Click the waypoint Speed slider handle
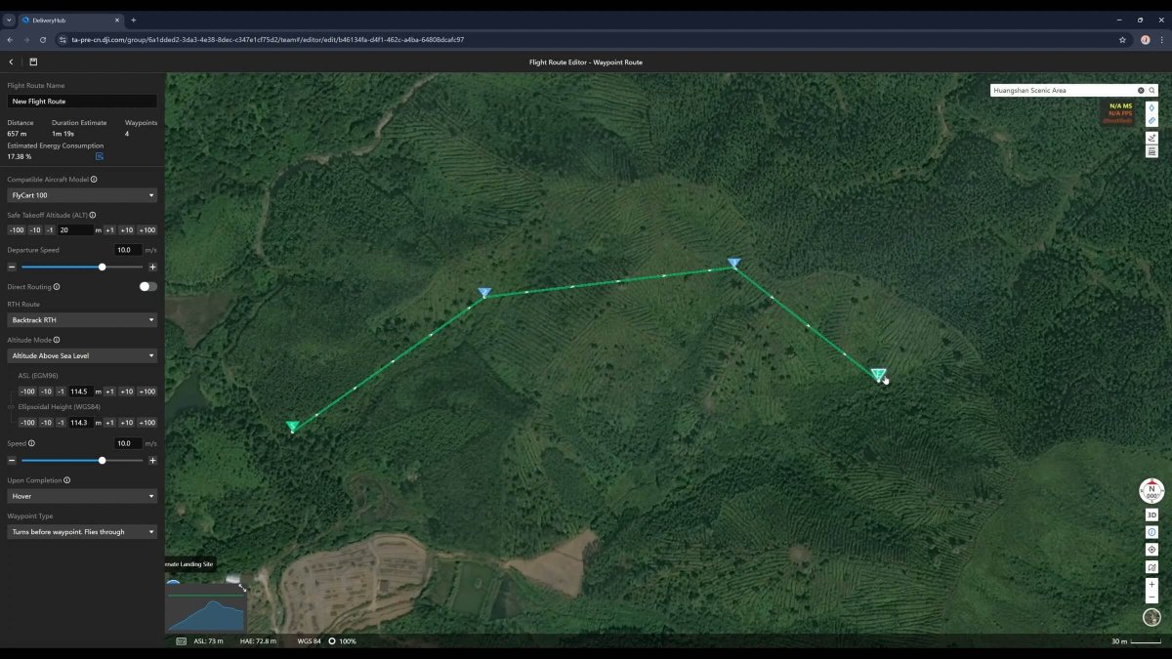The image size is (1172, 659). tap(102, 460)
